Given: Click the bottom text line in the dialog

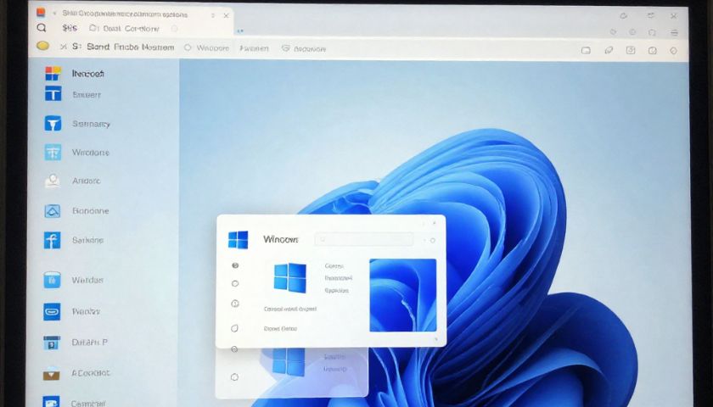Looking at the screenshot, I should coord(280,328).
